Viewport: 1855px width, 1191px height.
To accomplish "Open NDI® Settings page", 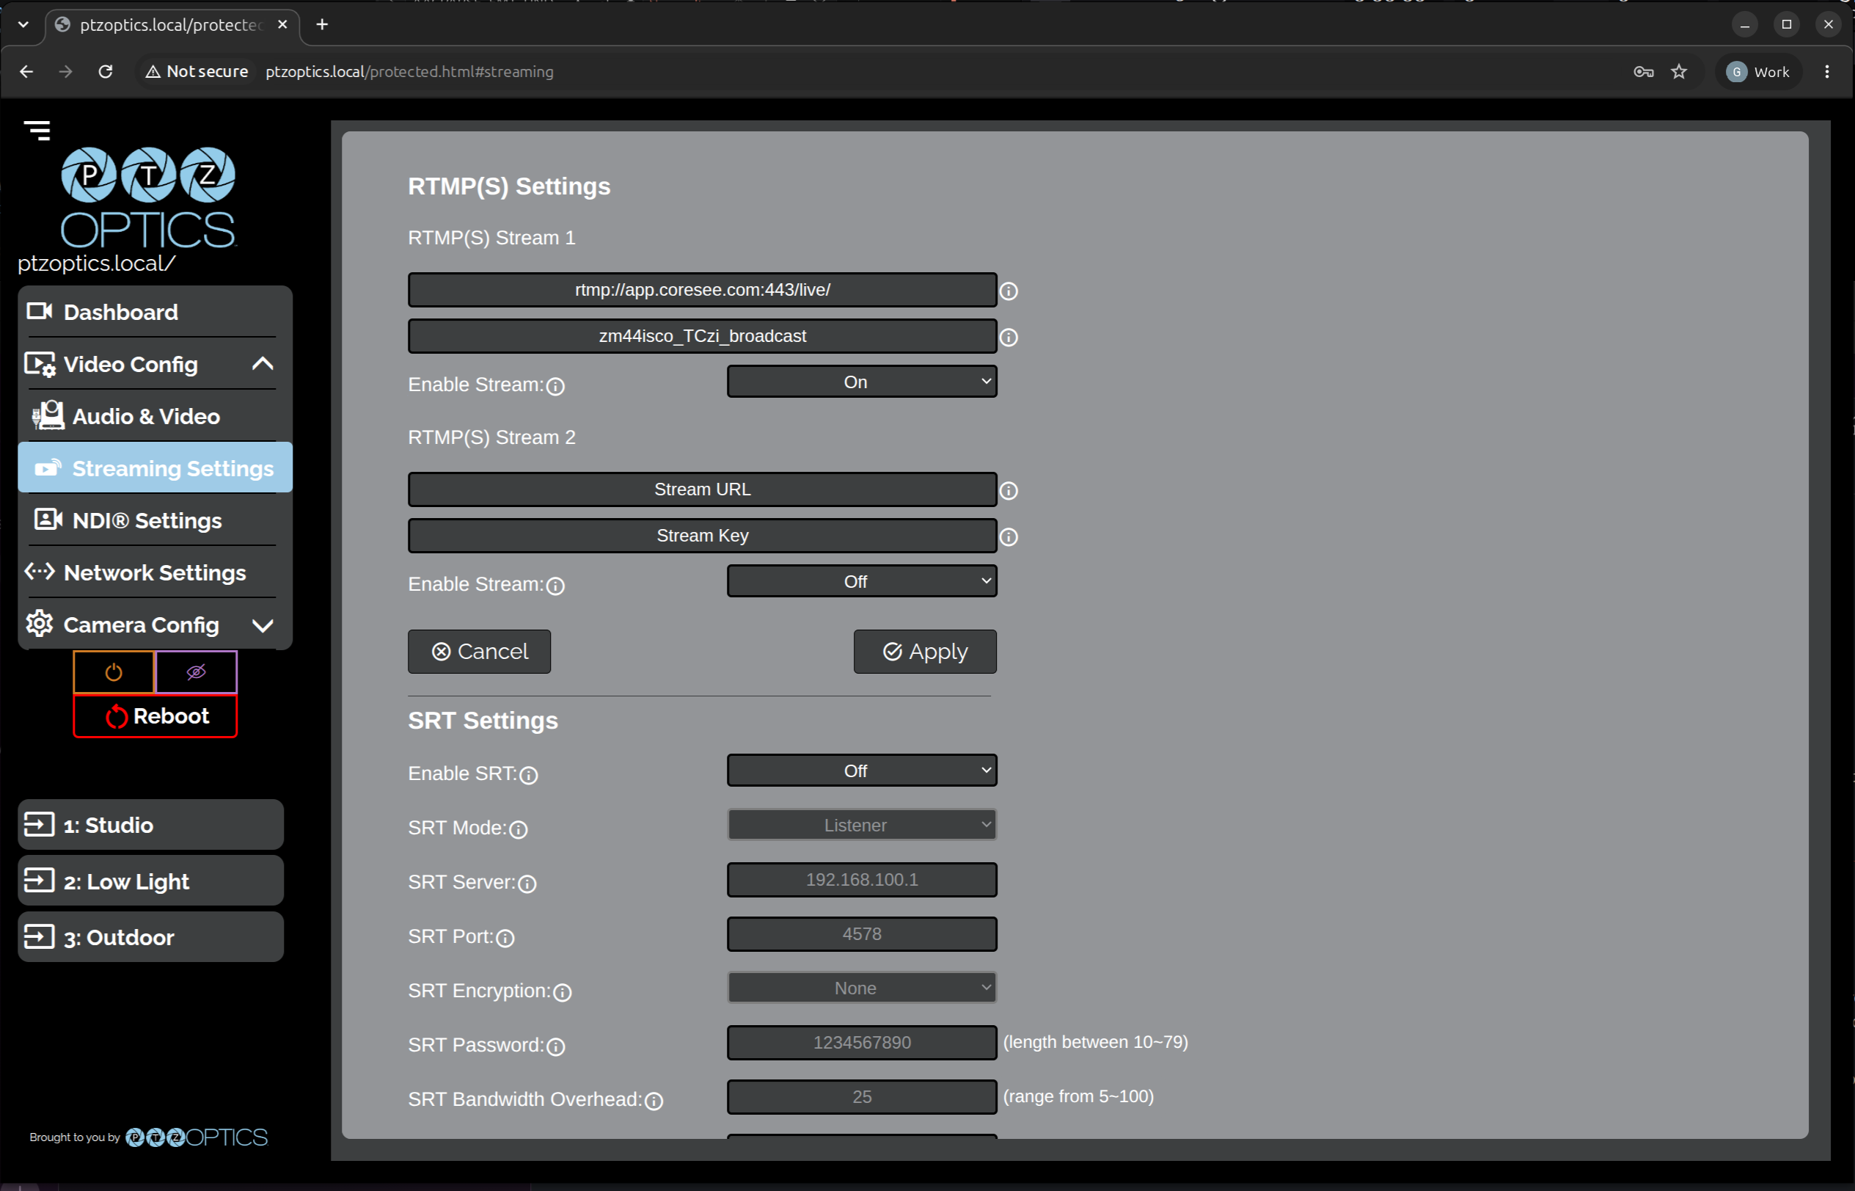I will 155,520.
